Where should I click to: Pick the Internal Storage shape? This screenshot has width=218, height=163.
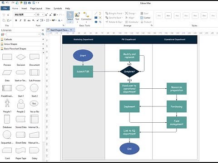coord(35,119)
